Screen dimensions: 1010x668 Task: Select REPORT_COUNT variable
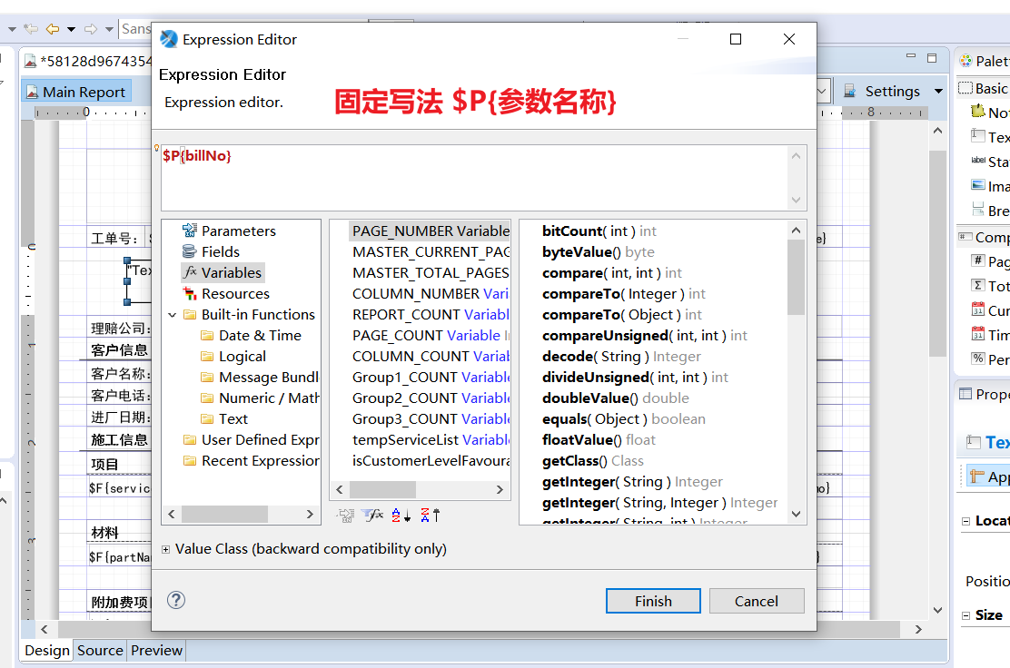pos(431,315)
